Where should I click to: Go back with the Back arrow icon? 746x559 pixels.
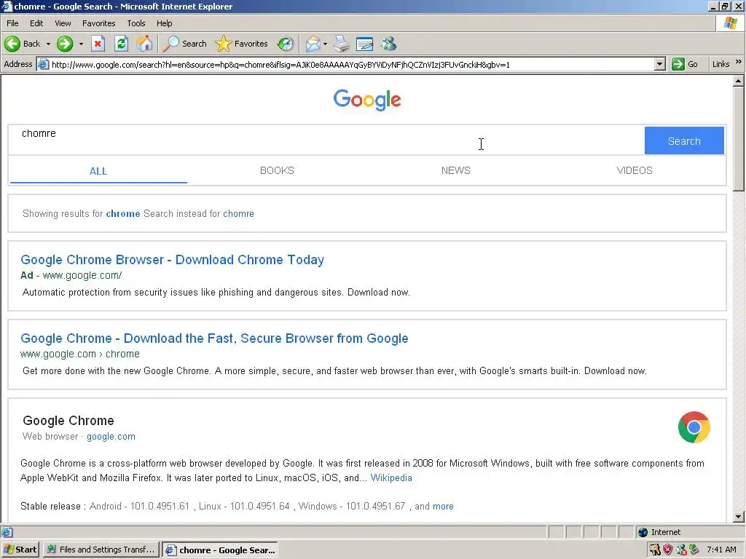pyautogui.click(x=12, y=44)
